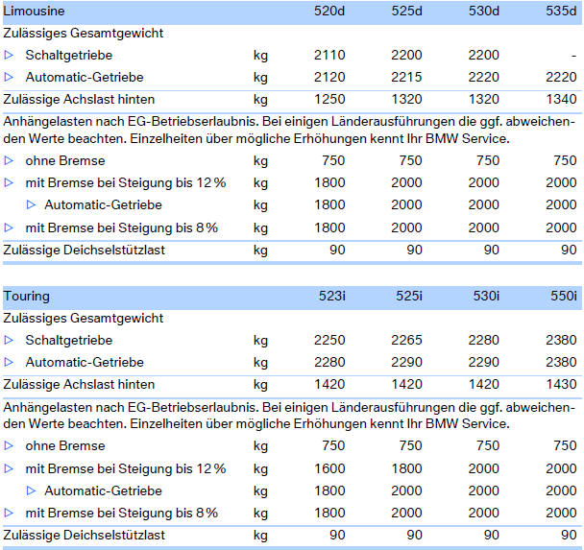Select the "525d" column header

[406, 11]
